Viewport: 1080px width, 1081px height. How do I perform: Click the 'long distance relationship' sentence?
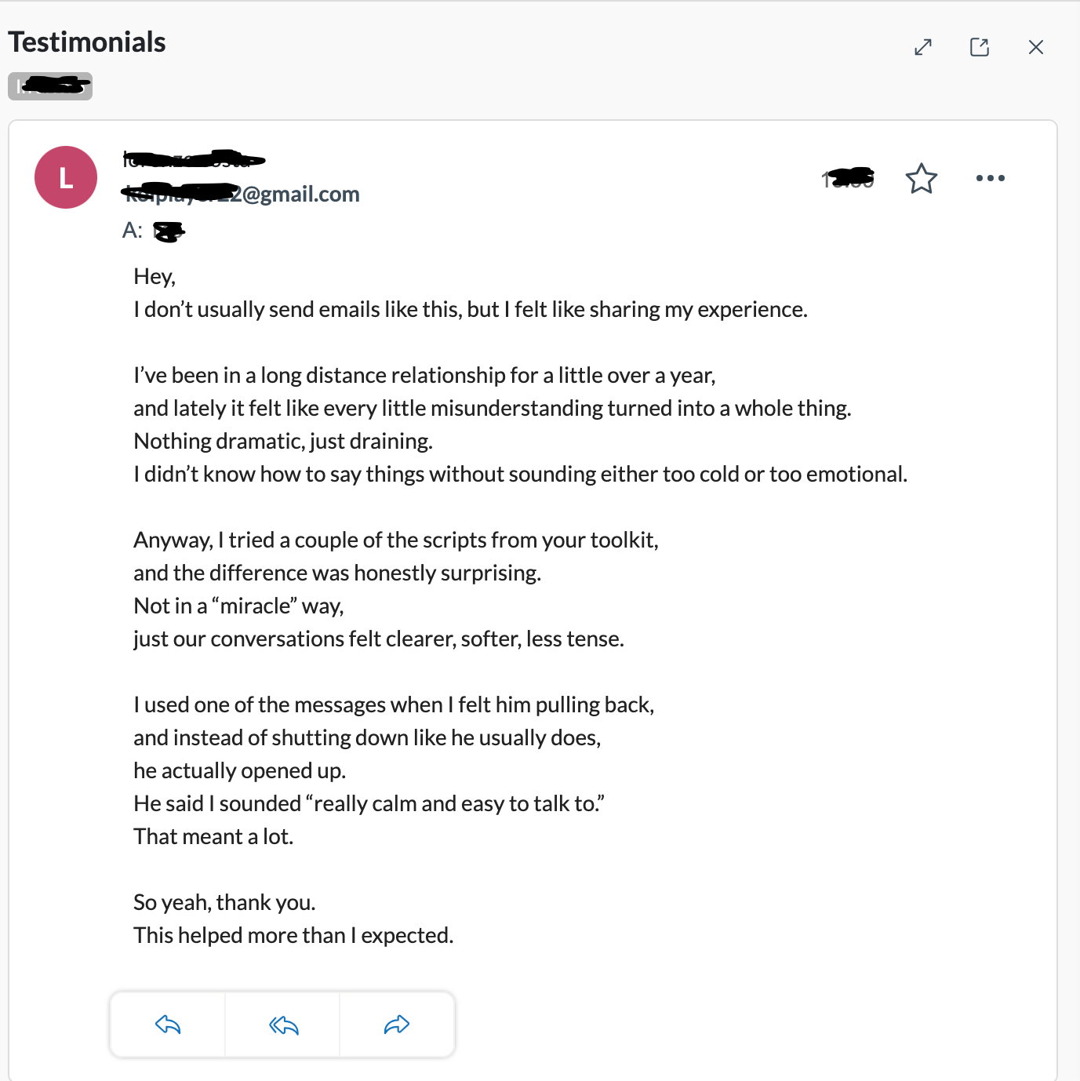(424, 375)
